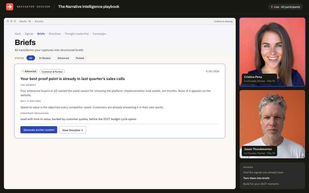Open the Vault tab
The height and width of the screenshot is (193, 309).
click(18, 34)
